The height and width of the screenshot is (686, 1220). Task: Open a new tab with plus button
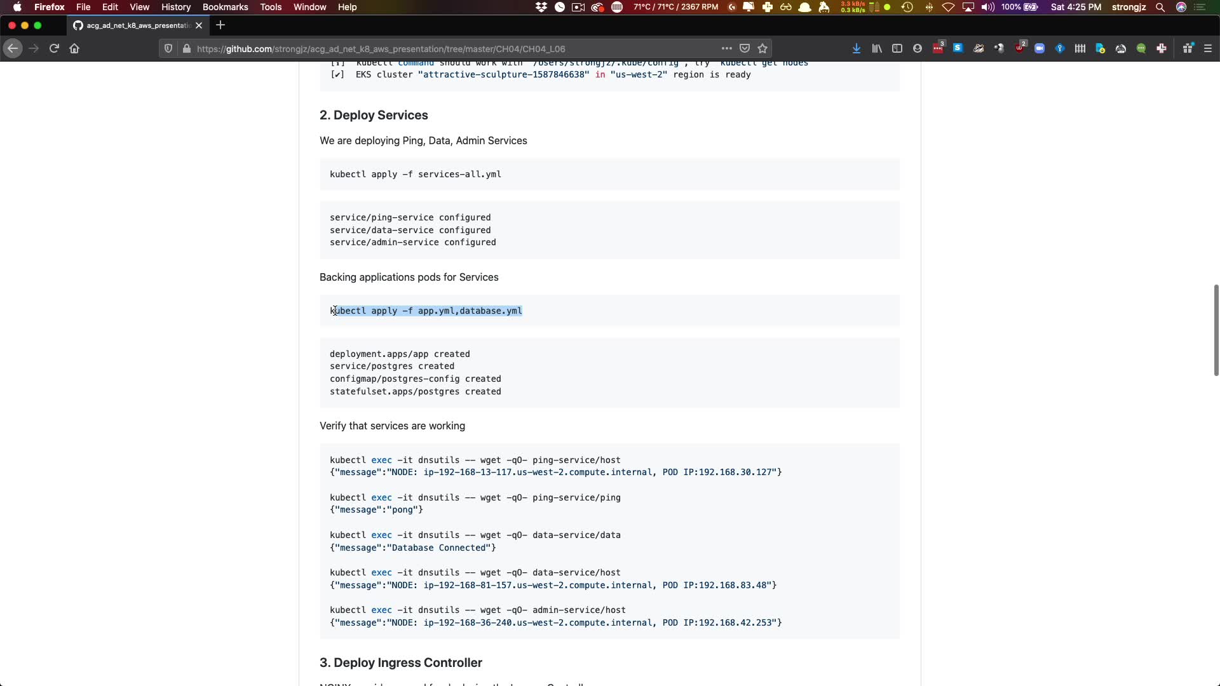click(x=220, y=25)
